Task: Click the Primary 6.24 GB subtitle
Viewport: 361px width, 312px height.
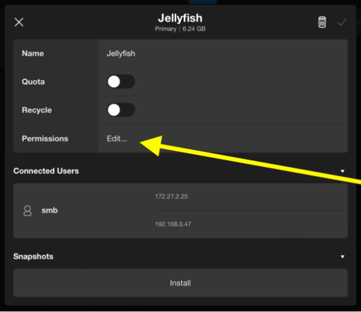Action: tap(180, 29)
